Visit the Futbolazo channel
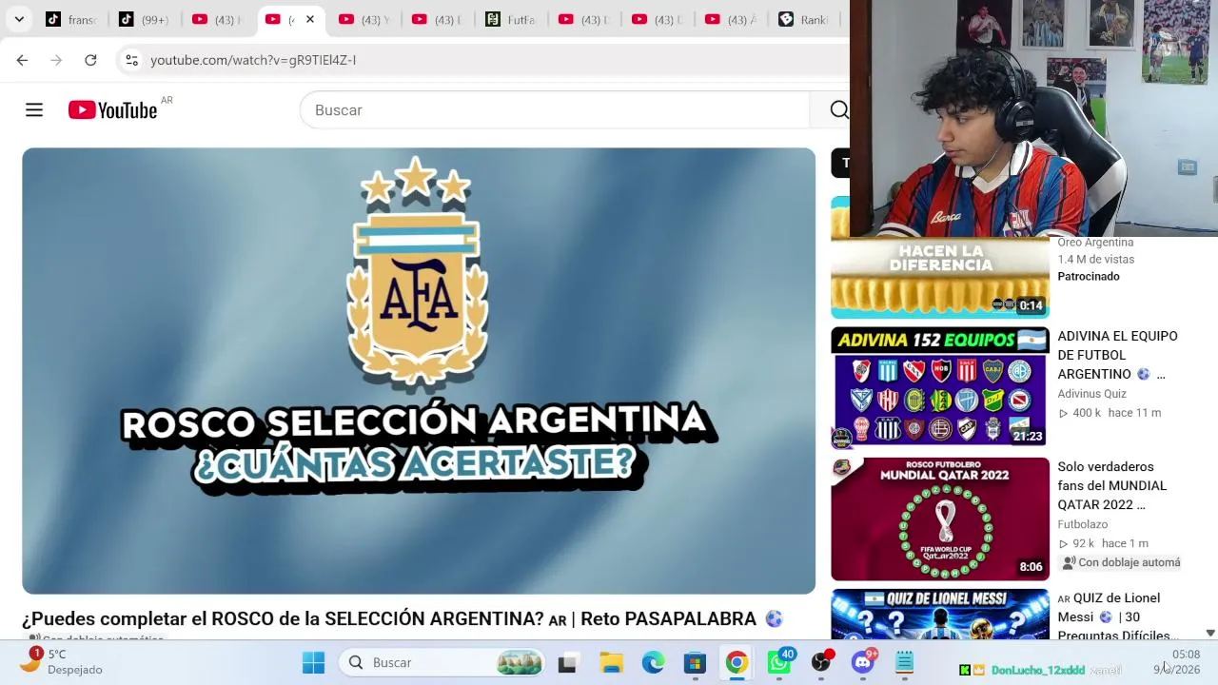The height and width of the screenshot is (685, 1218). [x=1083, y=524]
